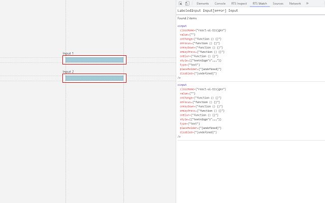Activate the inspect element picker icon

[180, 4]
